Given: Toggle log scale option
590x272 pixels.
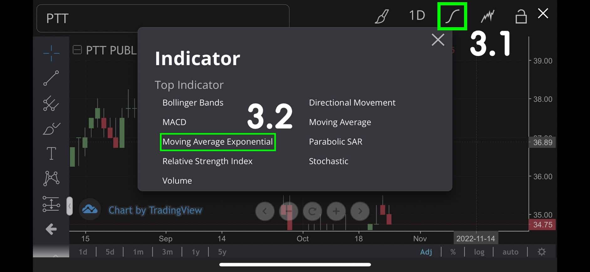Looking at the screenshot, I should coord(479,252).
